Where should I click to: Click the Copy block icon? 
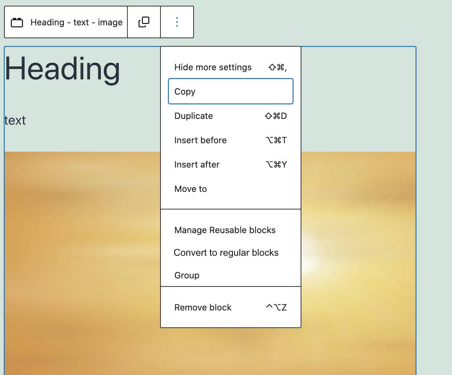coord(144,22)
